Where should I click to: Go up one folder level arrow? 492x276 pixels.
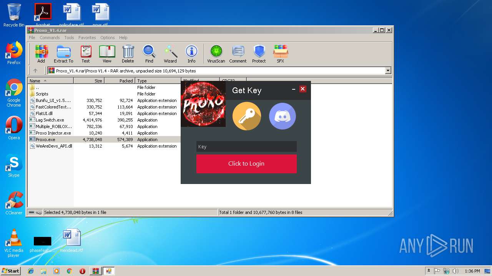click(35, 71)
